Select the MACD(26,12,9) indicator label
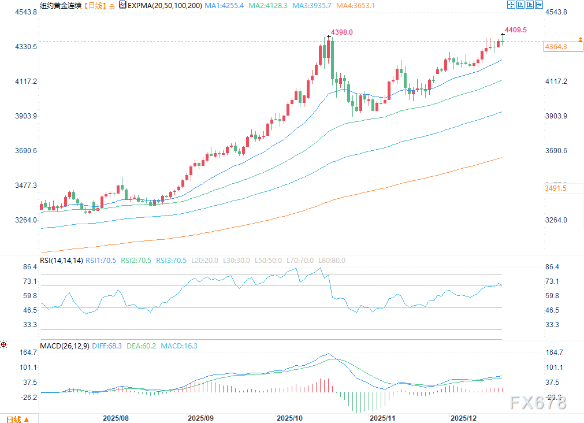Image resolution: width=584 pixels, height=423 pixels. coord(65,346)
